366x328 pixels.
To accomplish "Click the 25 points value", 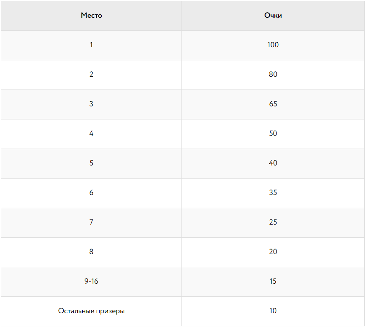I will (x=273, y=222).
